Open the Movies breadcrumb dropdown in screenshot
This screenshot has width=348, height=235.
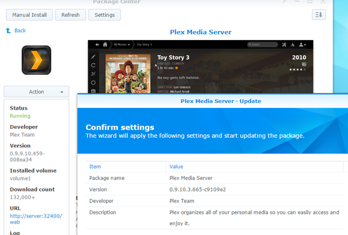[x=122, y=45]
